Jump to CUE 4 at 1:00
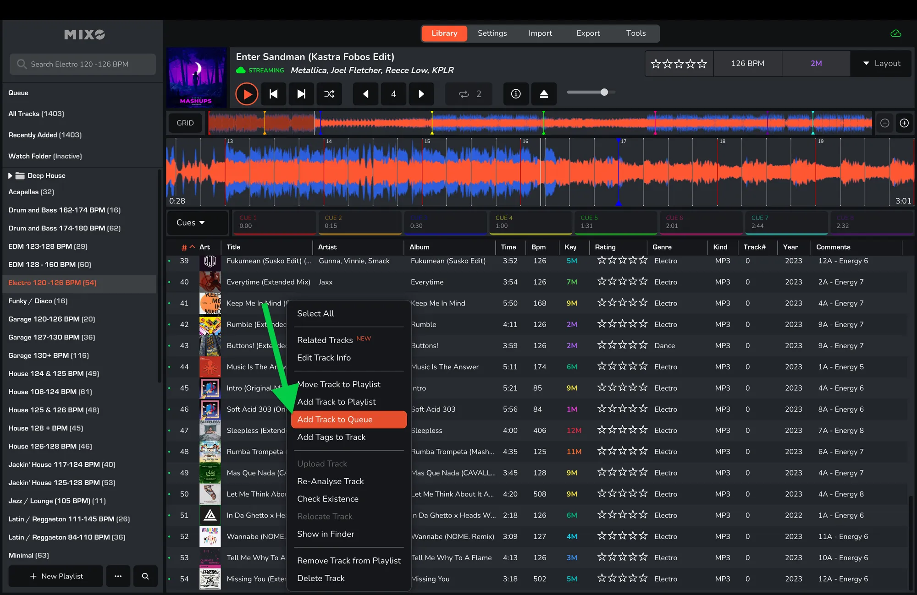 (531, 222)
